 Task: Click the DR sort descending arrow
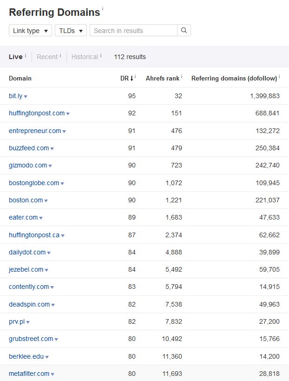click(x=132, y=78)
